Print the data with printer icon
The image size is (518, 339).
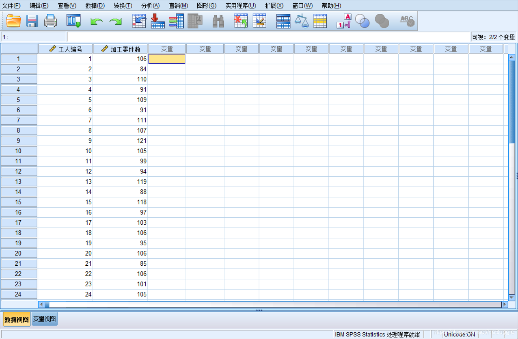[x=50, y=21]
